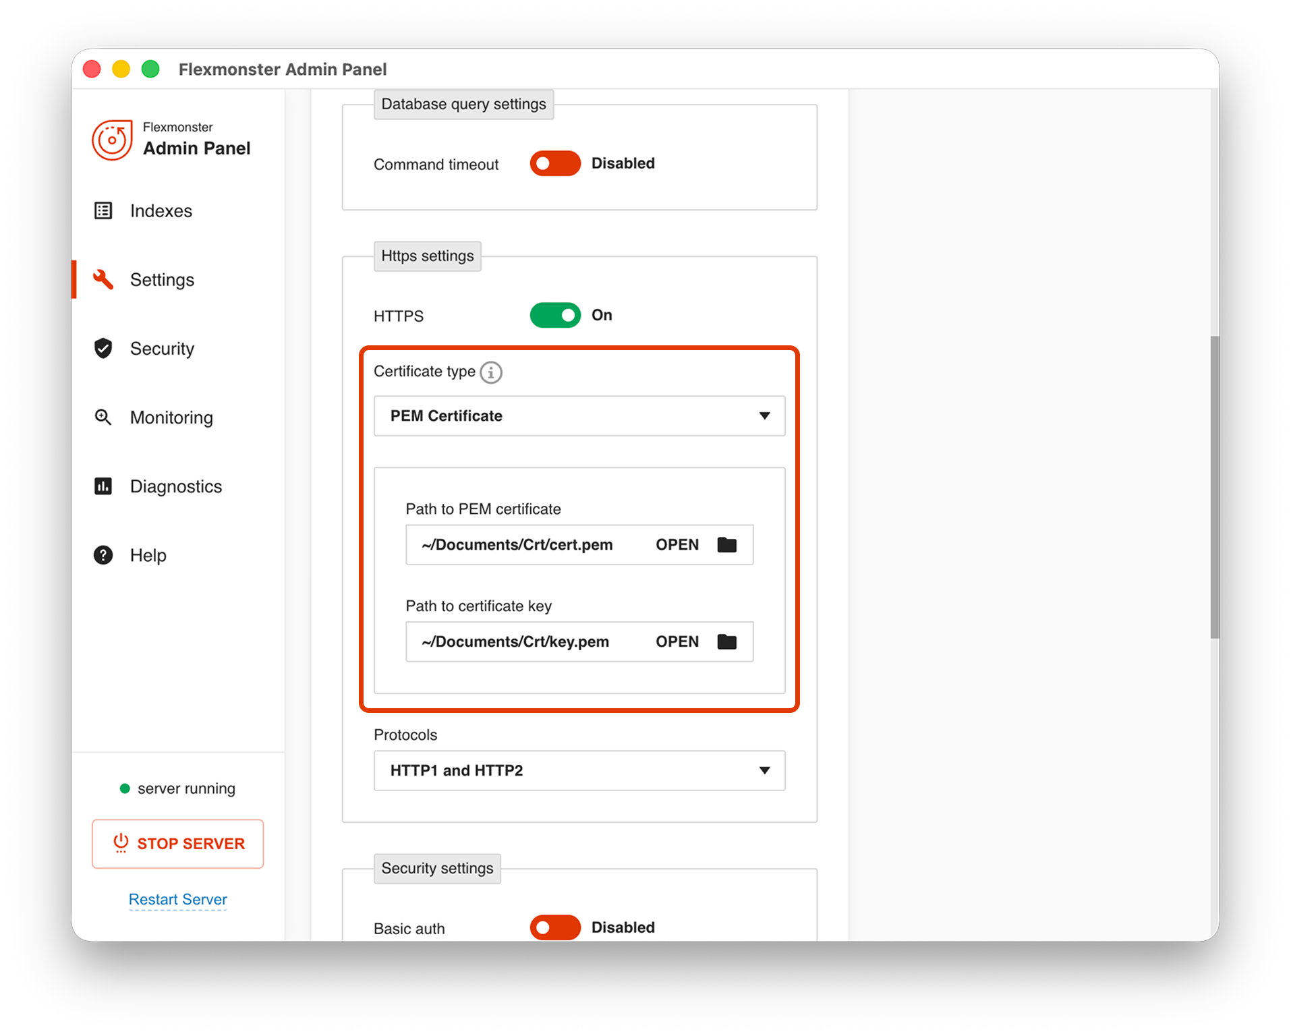Screen dimensions: 1291x1036
Task: Click the Security settings heading
Action: point(437,868)
